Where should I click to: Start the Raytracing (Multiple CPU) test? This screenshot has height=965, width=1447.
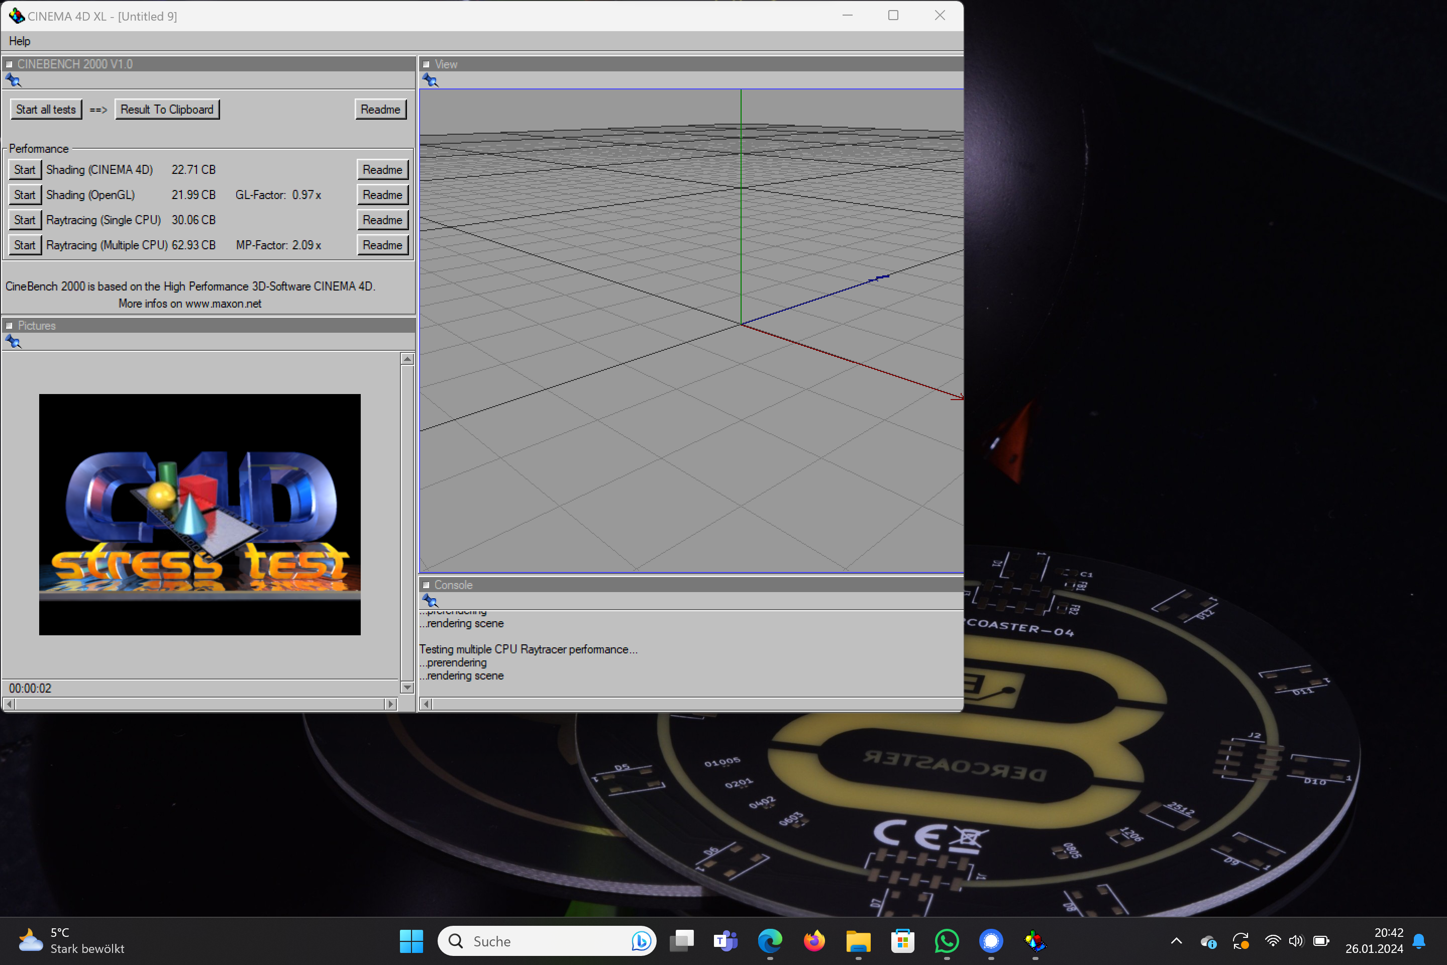[x=25, y=246]
